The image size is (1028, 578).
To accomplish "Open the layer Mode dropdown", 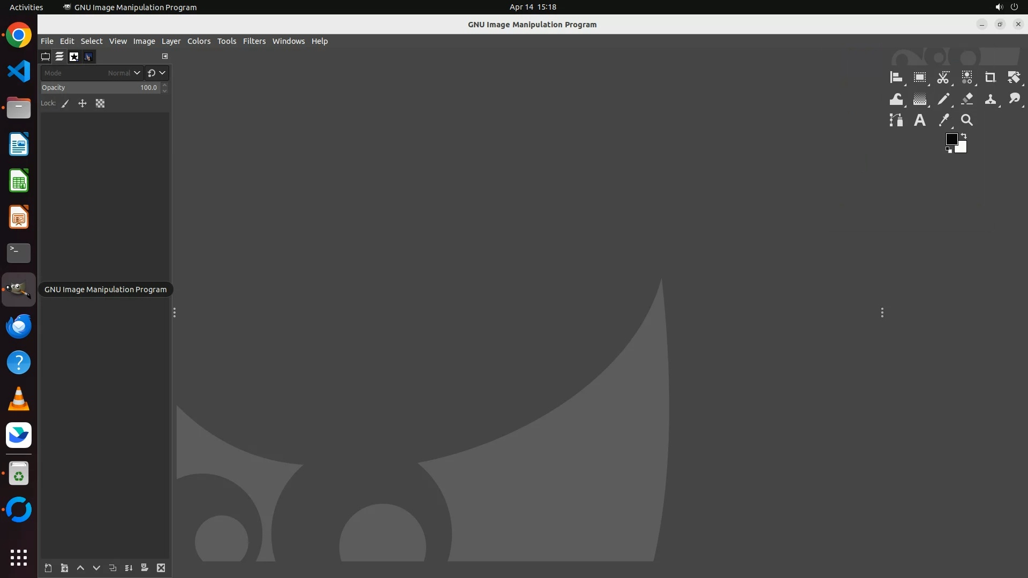I will coord(92,73).
